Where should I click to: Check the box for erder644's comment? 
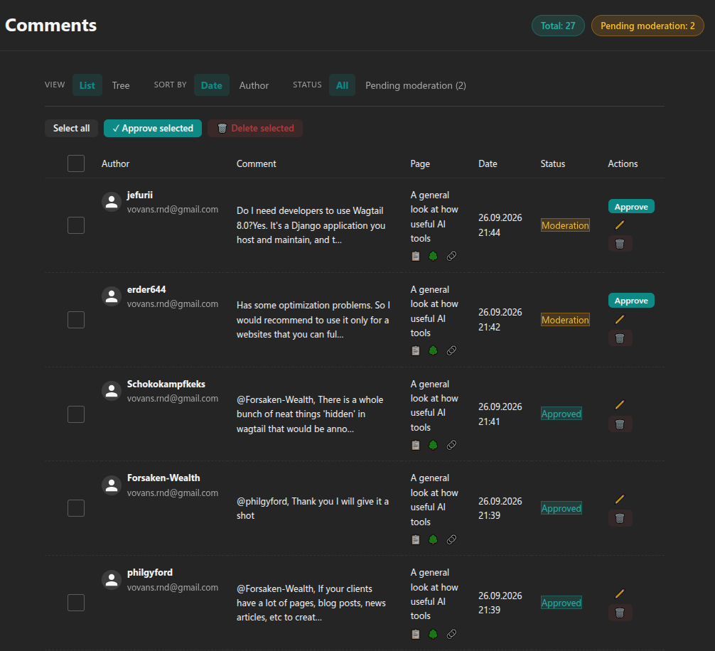(76, 320)
